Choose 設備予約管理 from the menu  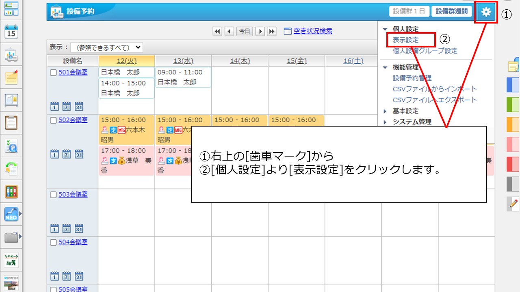[412, 78]
